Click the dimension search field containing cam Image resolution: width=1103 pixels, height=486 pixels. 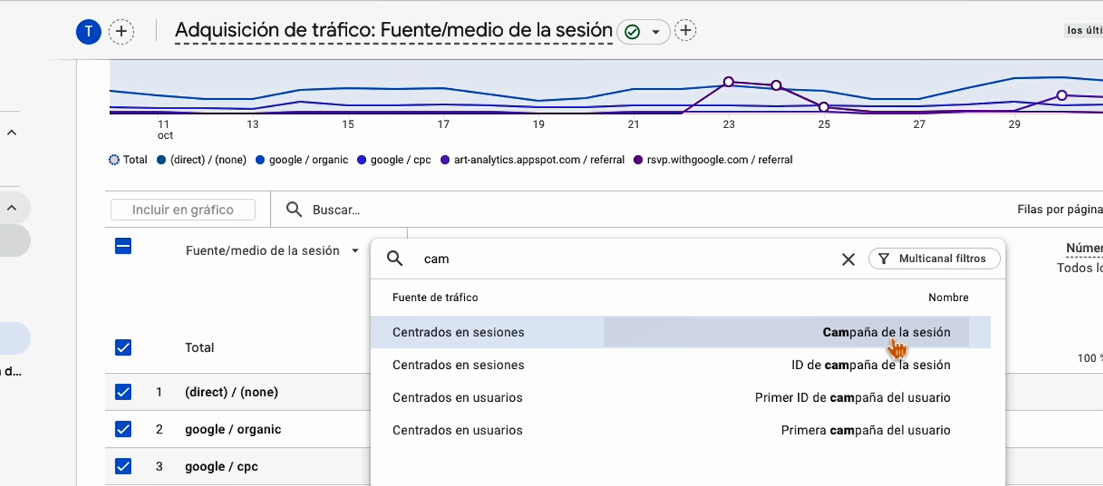[x=624, y=258]
